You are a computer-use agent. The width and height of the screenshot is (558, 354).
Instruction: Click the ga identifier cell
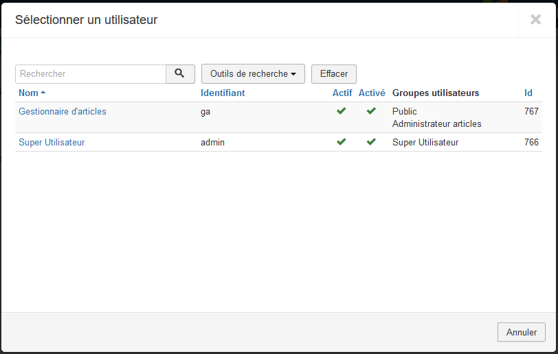205,111
